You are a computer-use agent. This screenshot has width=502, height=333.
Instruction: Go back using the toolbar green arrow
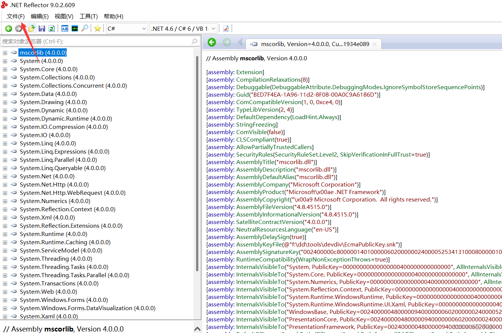8,28
